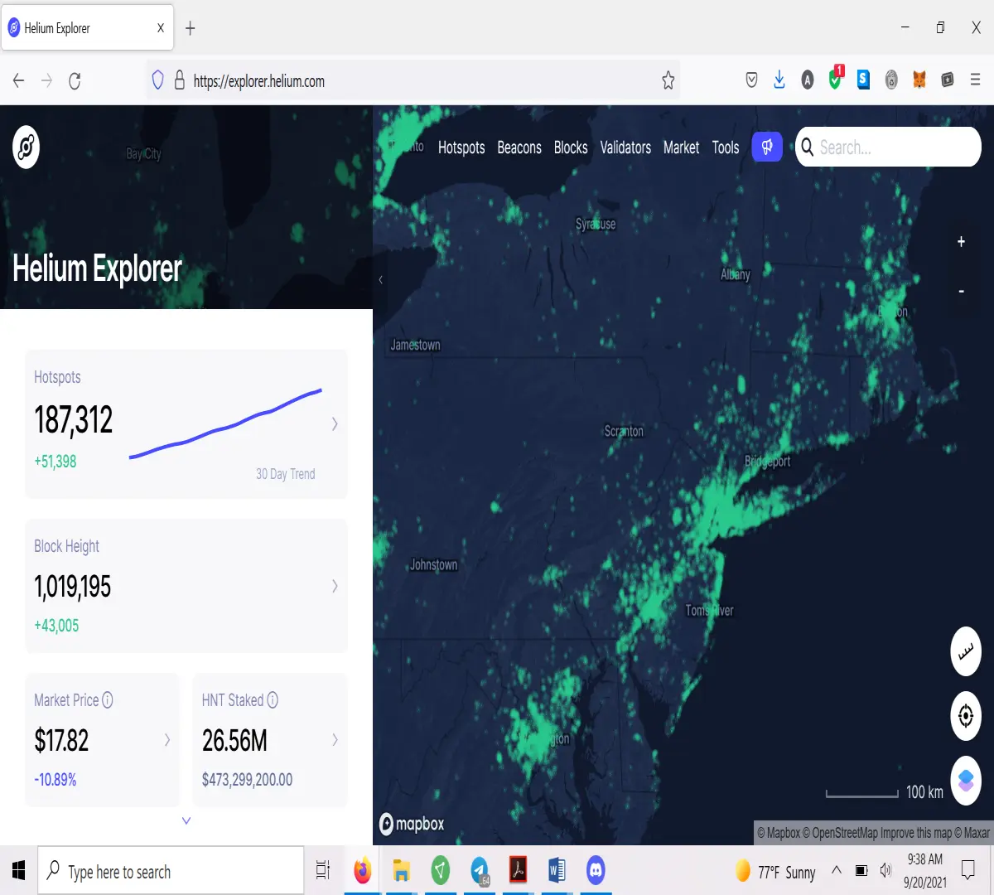Reload the browser page
994x895 pixels.
pos(75,80)
